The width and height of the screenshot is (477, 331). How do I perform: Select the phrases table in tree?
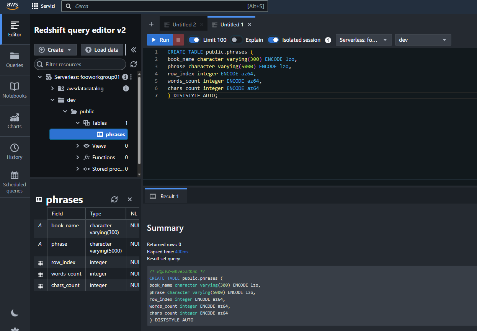click(88, 134)
